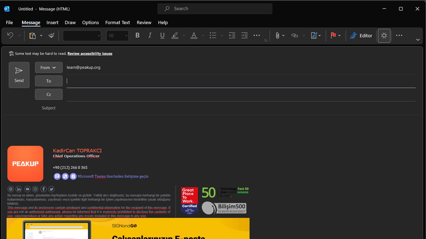Click the Cc recipients button

49,94
